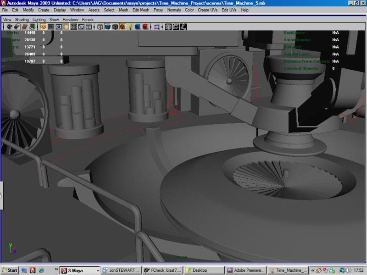367x275 pixels.
Task: Launch Maya from the Quick Launch icon
Action: tap(33, 270)
